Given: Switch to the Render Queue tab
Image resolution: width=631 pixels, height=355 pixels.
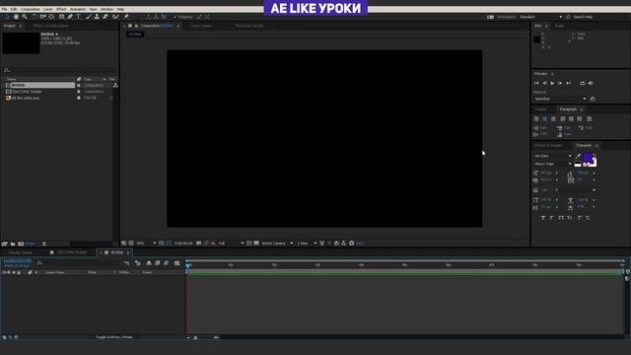Looking at the screenshot, I should [x=20, y=252].
